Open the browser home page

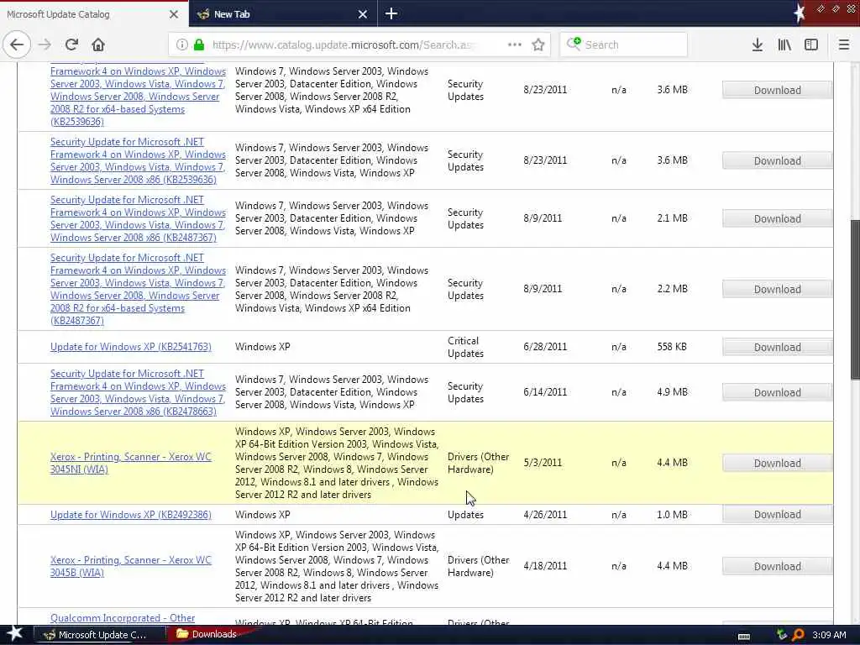tap(98, 45)
